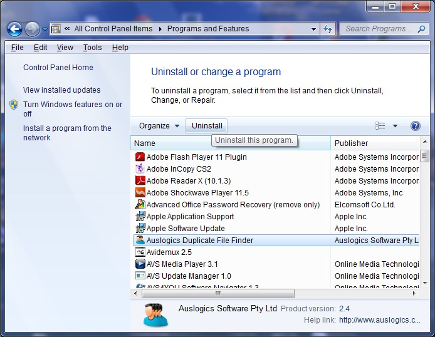Open the Edit menu
Screen dimensions: 435x337
41,48
